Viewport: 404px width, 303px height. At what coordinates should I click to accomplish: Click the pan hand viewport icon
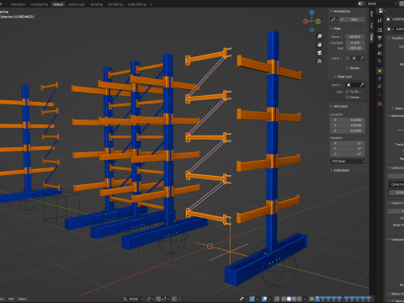[319, 45]
